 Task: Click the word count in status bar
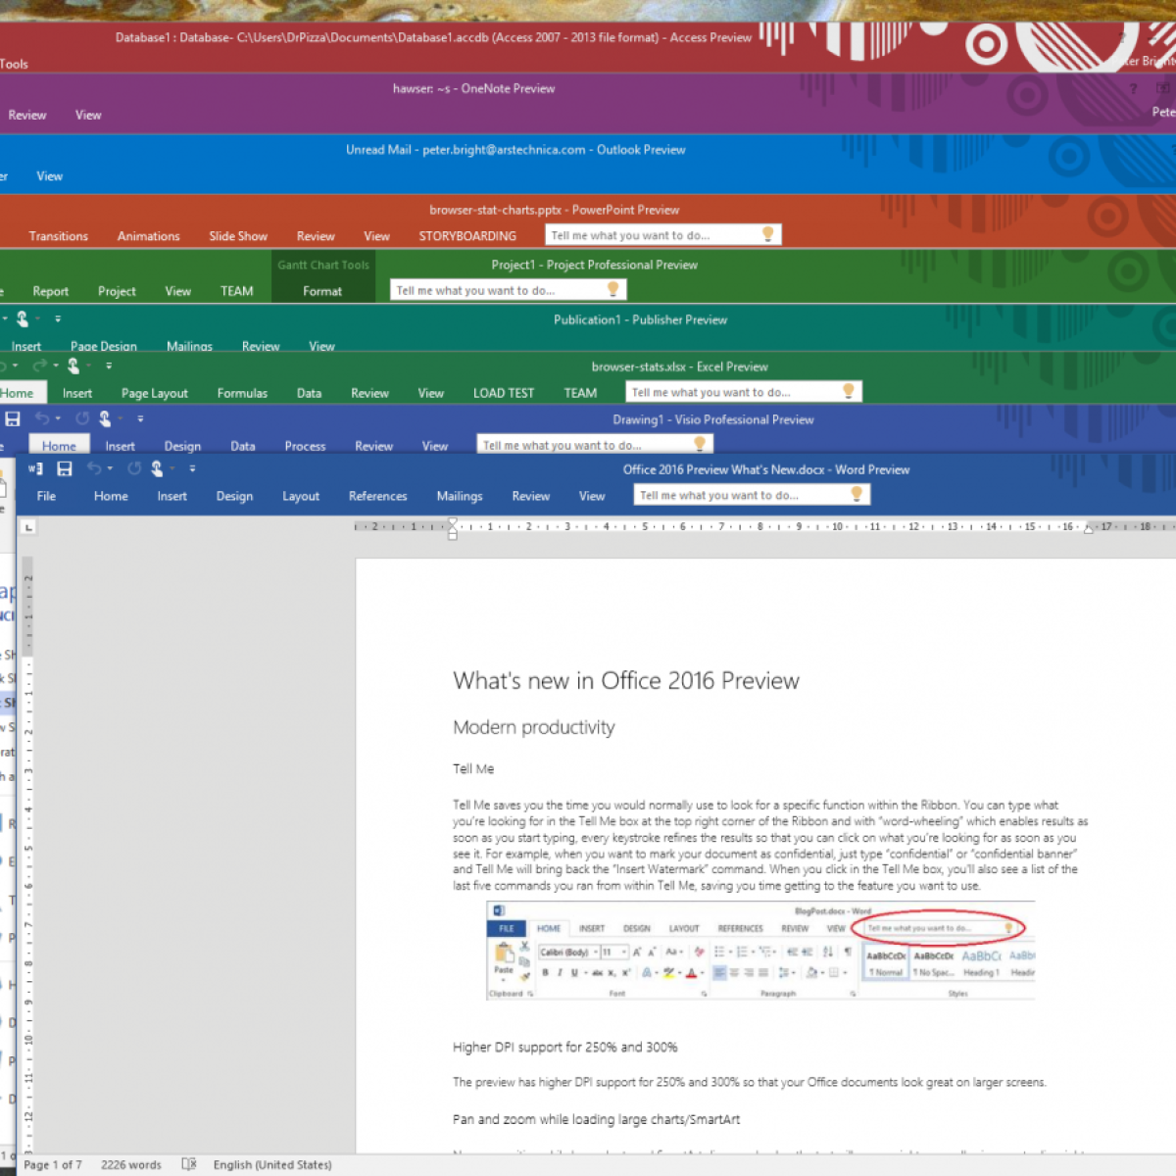coord(130,1164)
